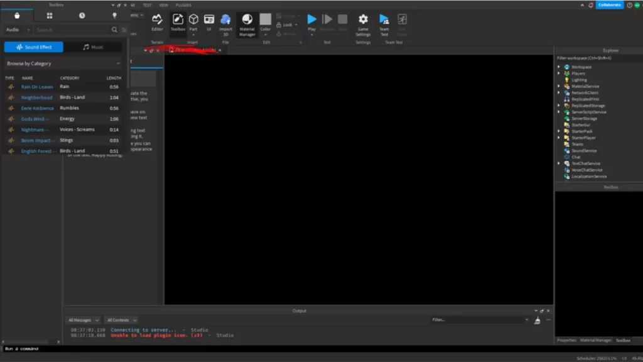Open the Material Manager

(247, 25)
